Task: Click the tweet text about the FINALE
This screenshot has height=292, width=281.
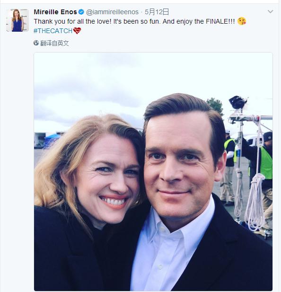Action: click(134, 21)
